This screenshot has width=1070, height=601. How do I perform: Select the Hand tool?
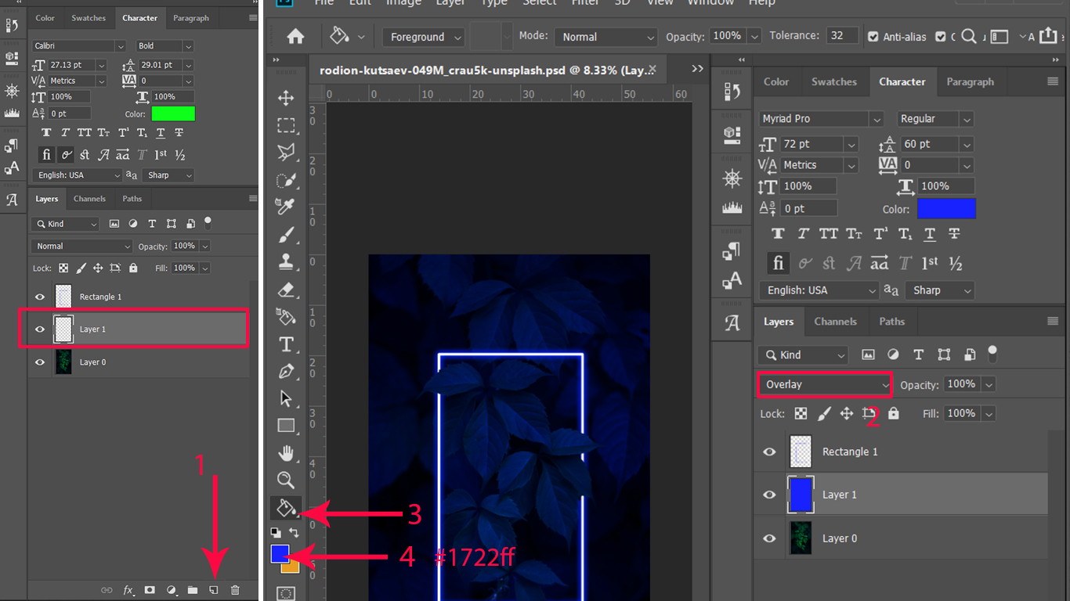[x=286, y=453]
